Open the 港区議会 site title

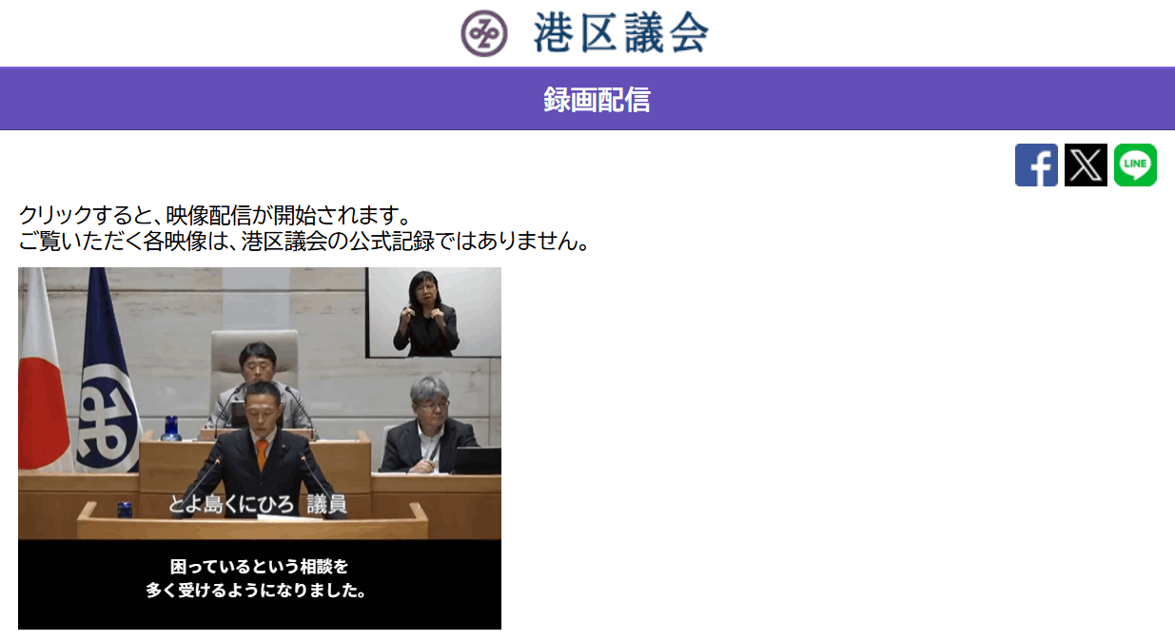(621, 33)
